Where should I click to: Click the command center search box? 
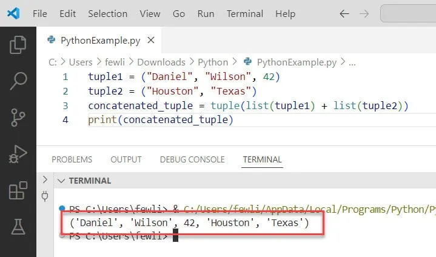pyautogui.click(x=407, y=13)
